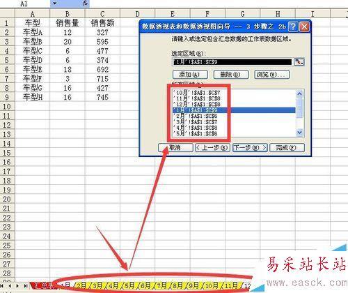Select column A header

pos(33,14)
